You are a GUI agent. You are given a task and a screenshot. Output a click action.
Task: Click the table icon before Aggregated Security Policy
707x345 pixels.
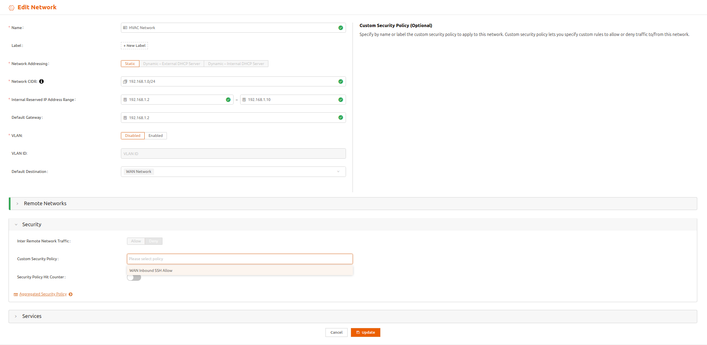click(16, 295)
